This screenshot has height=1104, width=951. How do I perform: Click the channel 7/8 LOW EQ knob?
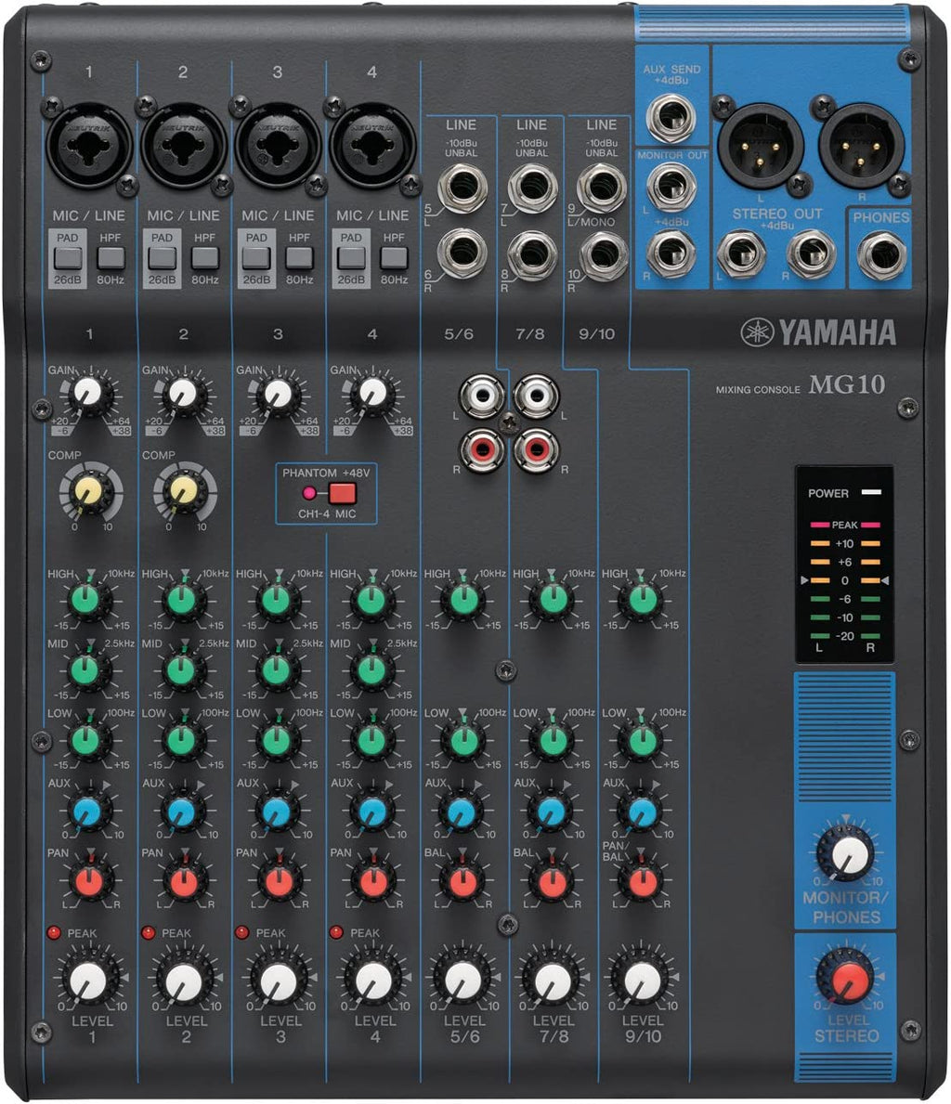[x=553, y=739]
